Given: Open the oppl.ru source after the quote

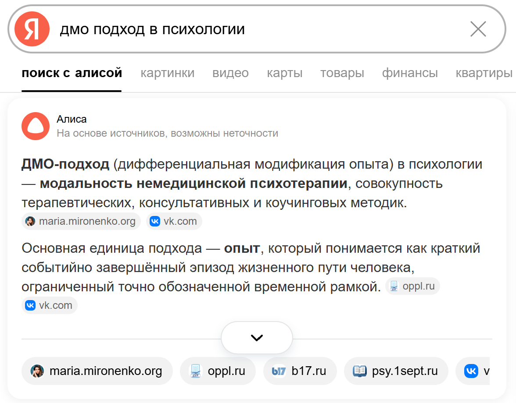Looking at the screenshot, I should [x=412, y=286].
